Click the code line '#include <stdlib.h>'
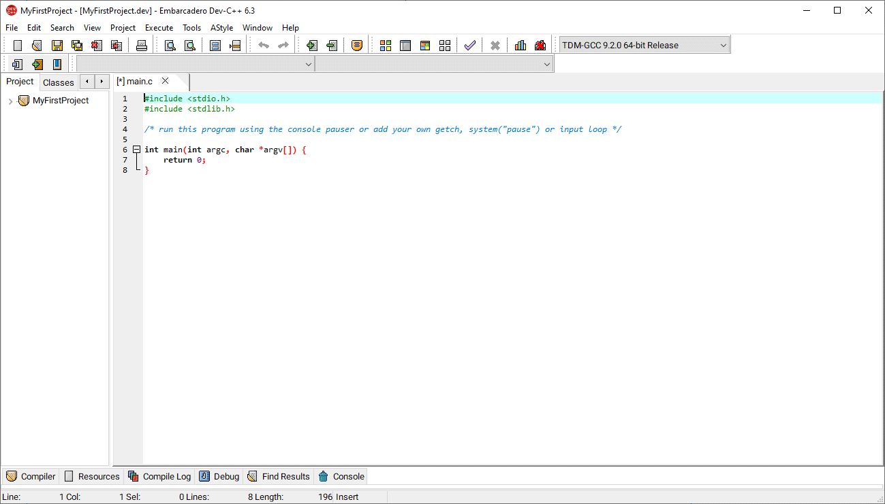 [x=189, y=109]
